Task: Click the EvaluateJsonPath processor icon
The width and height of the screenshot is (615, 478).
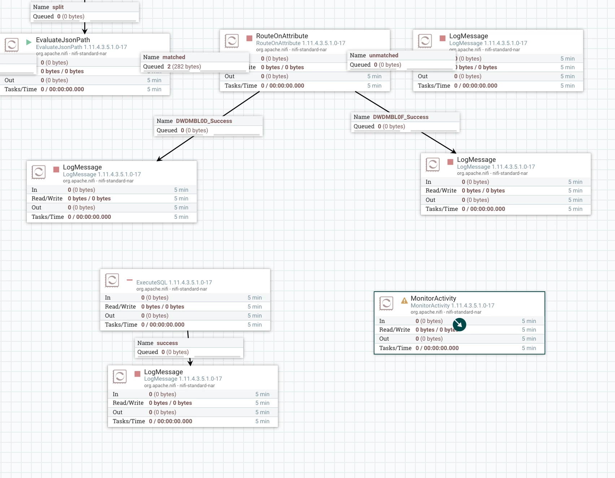Action: (x=12, y=45)
